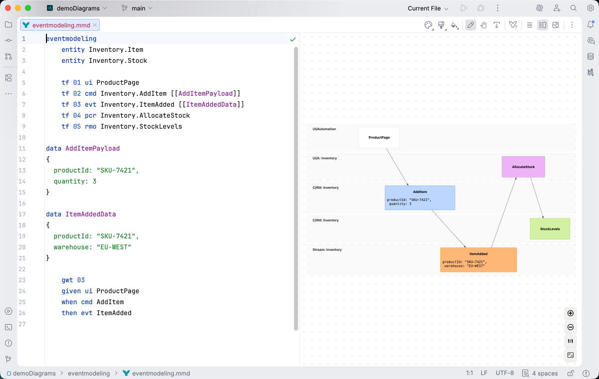
Task: Click the status bar warning indicator icon
Action: click(x=587, y=373)
